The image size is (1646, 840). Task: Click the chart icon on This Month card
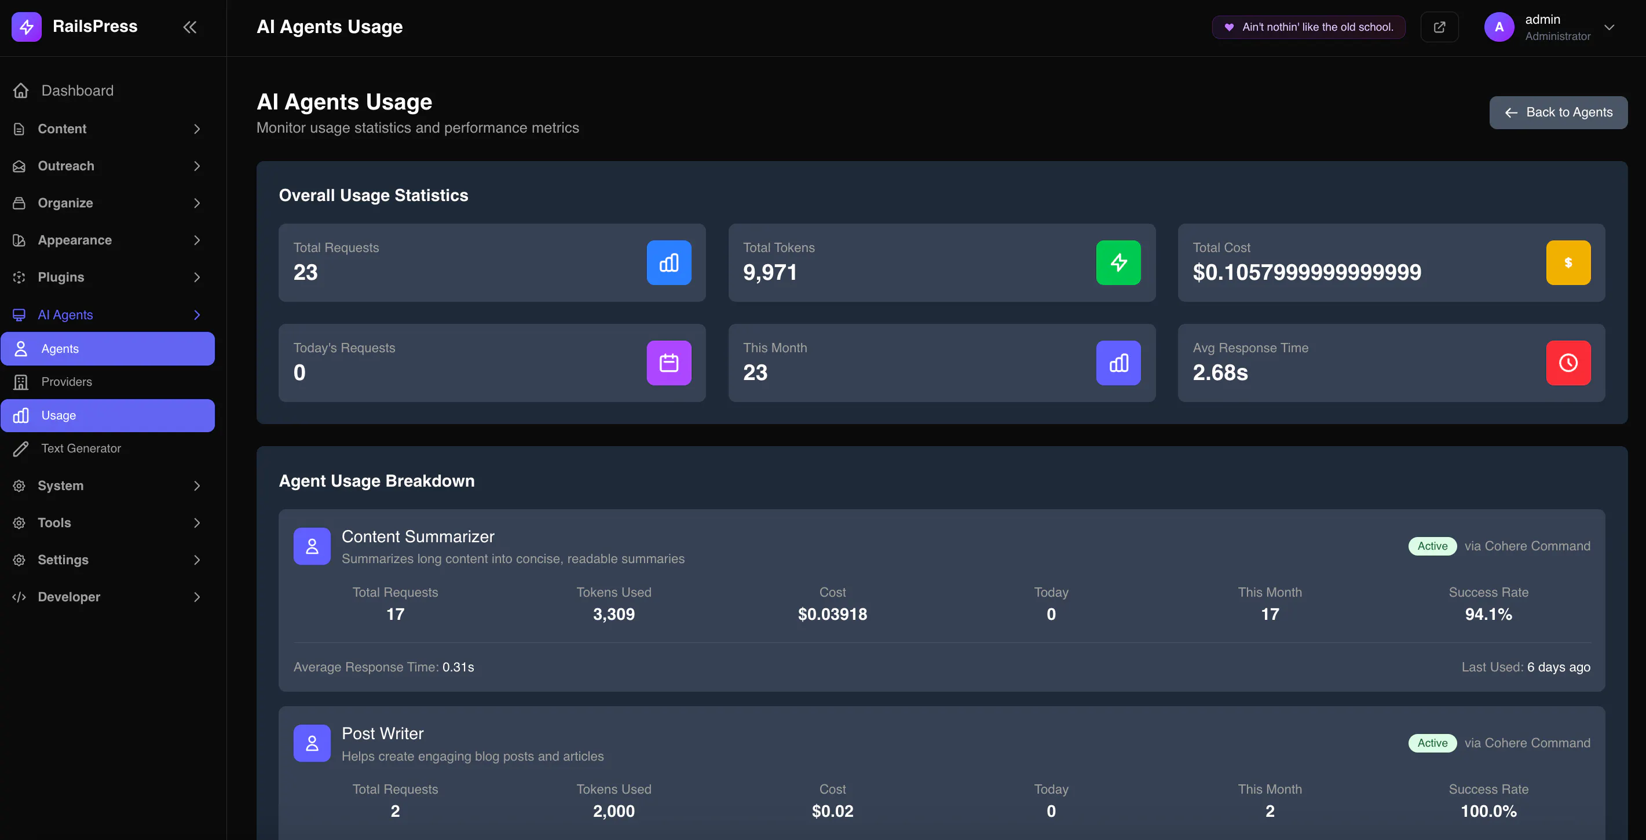pos(1118,363)
